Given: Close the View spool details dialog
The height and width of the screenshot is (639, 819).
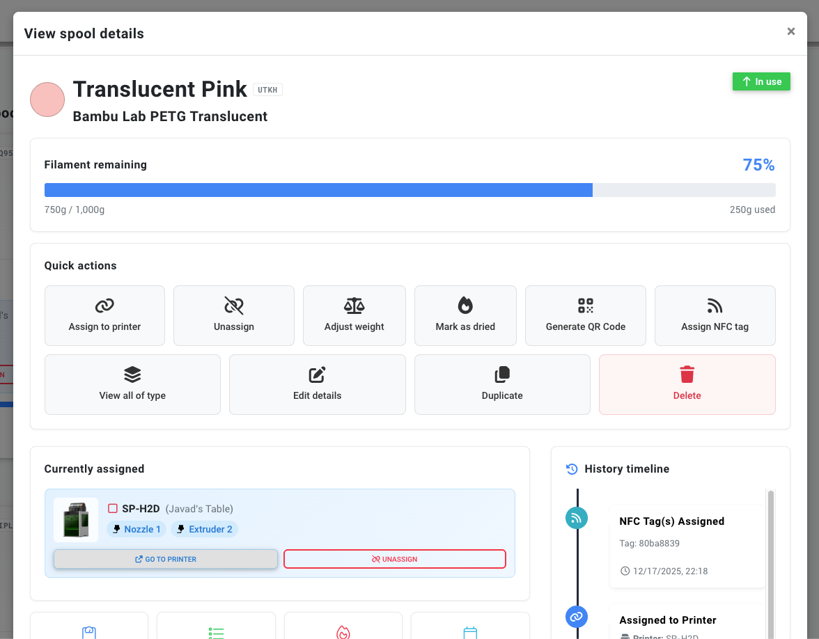Looking at the screenshot, I should pyautogui.click(x=791, y=31).
